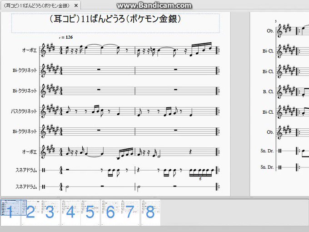
Task: Select the tempo marking = 126
Action: pyautogui.click(x=66, y=37)
